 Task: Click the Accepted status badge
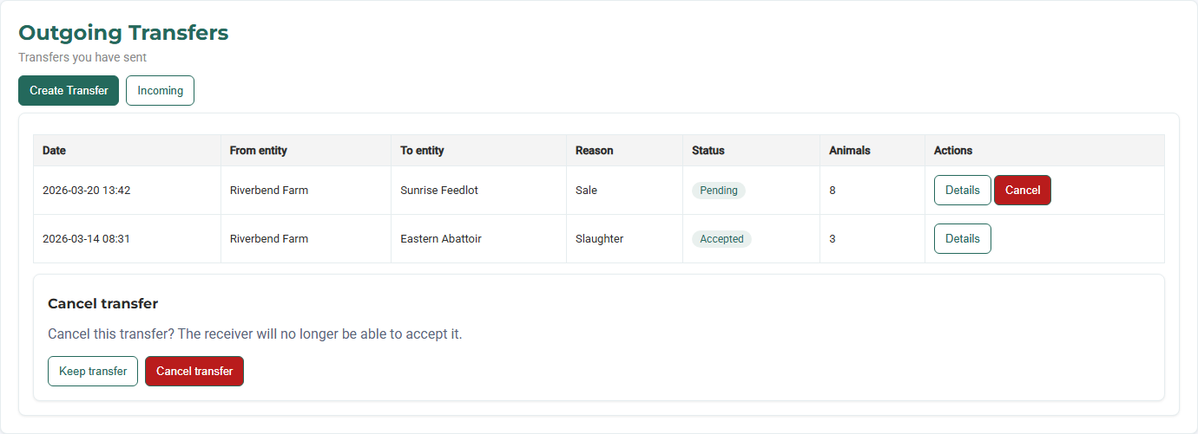click(721, 239)
